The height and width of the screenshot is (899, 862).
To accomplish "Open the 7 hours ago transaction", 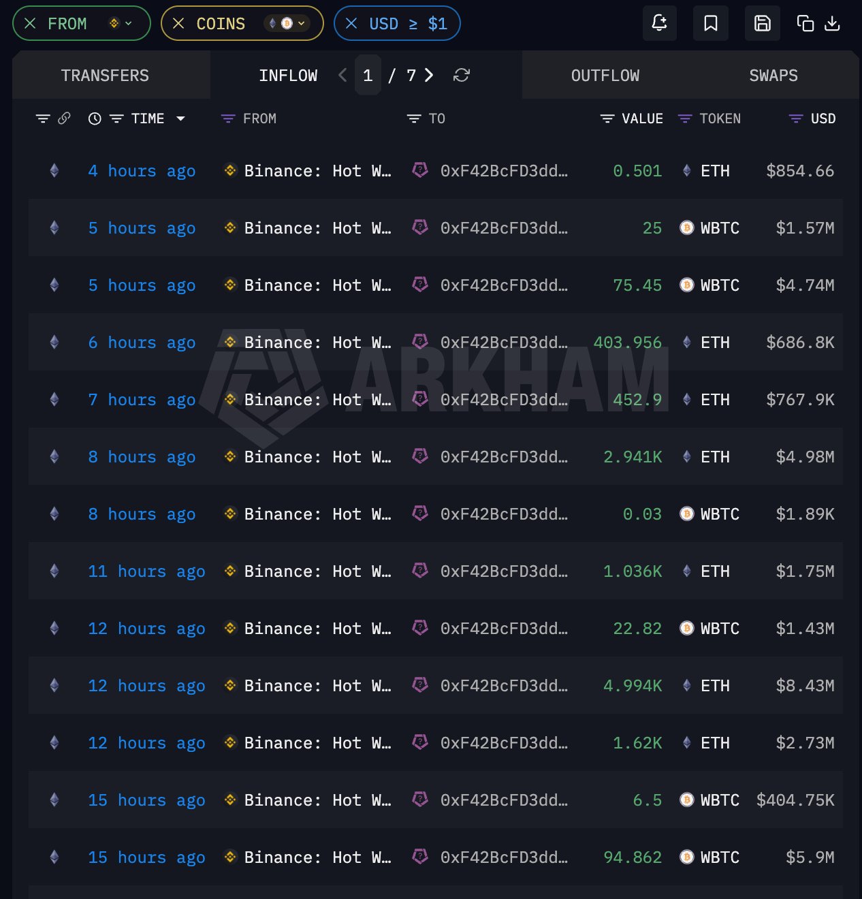I will pyautogui.click(x=142, y=400).
